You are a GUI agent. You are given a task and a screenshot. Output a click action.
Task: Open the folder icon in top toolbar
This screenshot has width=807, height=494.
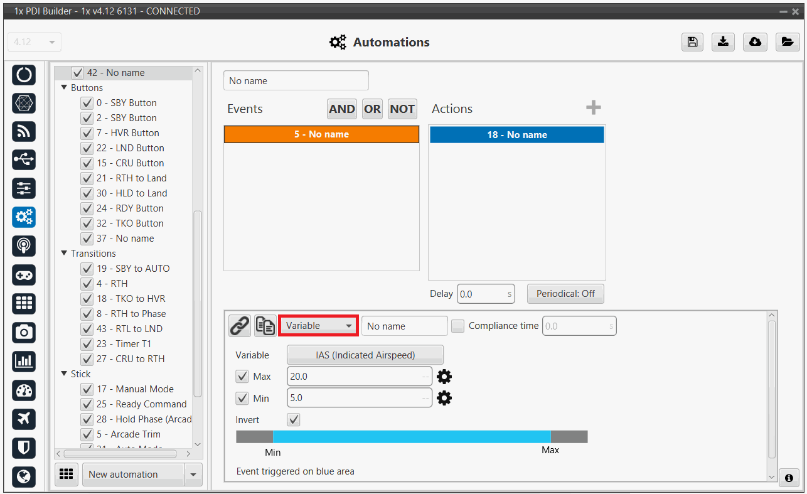tap(787, 41)
